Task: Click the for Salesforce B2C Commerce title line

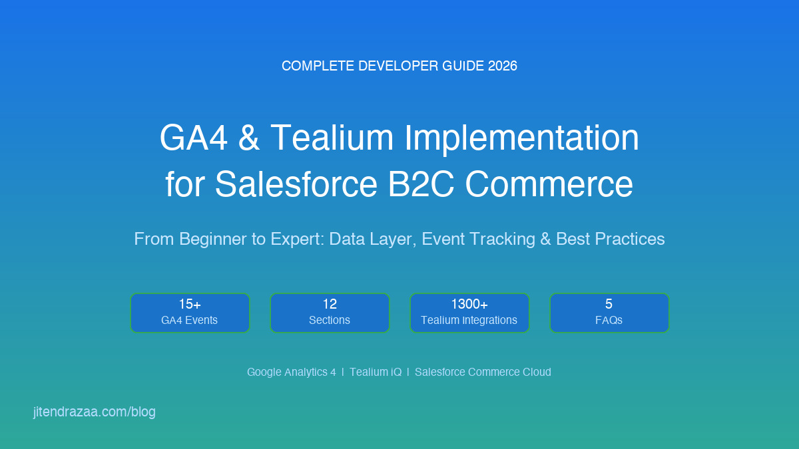Action: point(400,186)
